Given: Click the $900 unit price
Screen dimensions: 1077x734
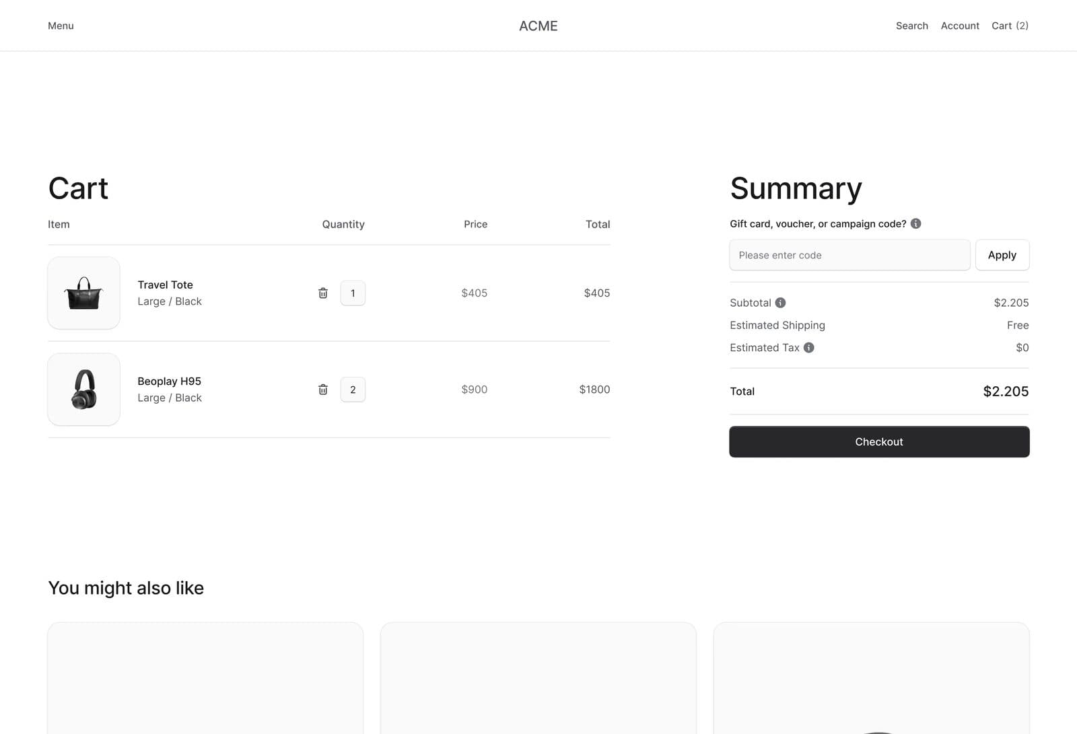Looking at the screenshot, I should (474, 390).
